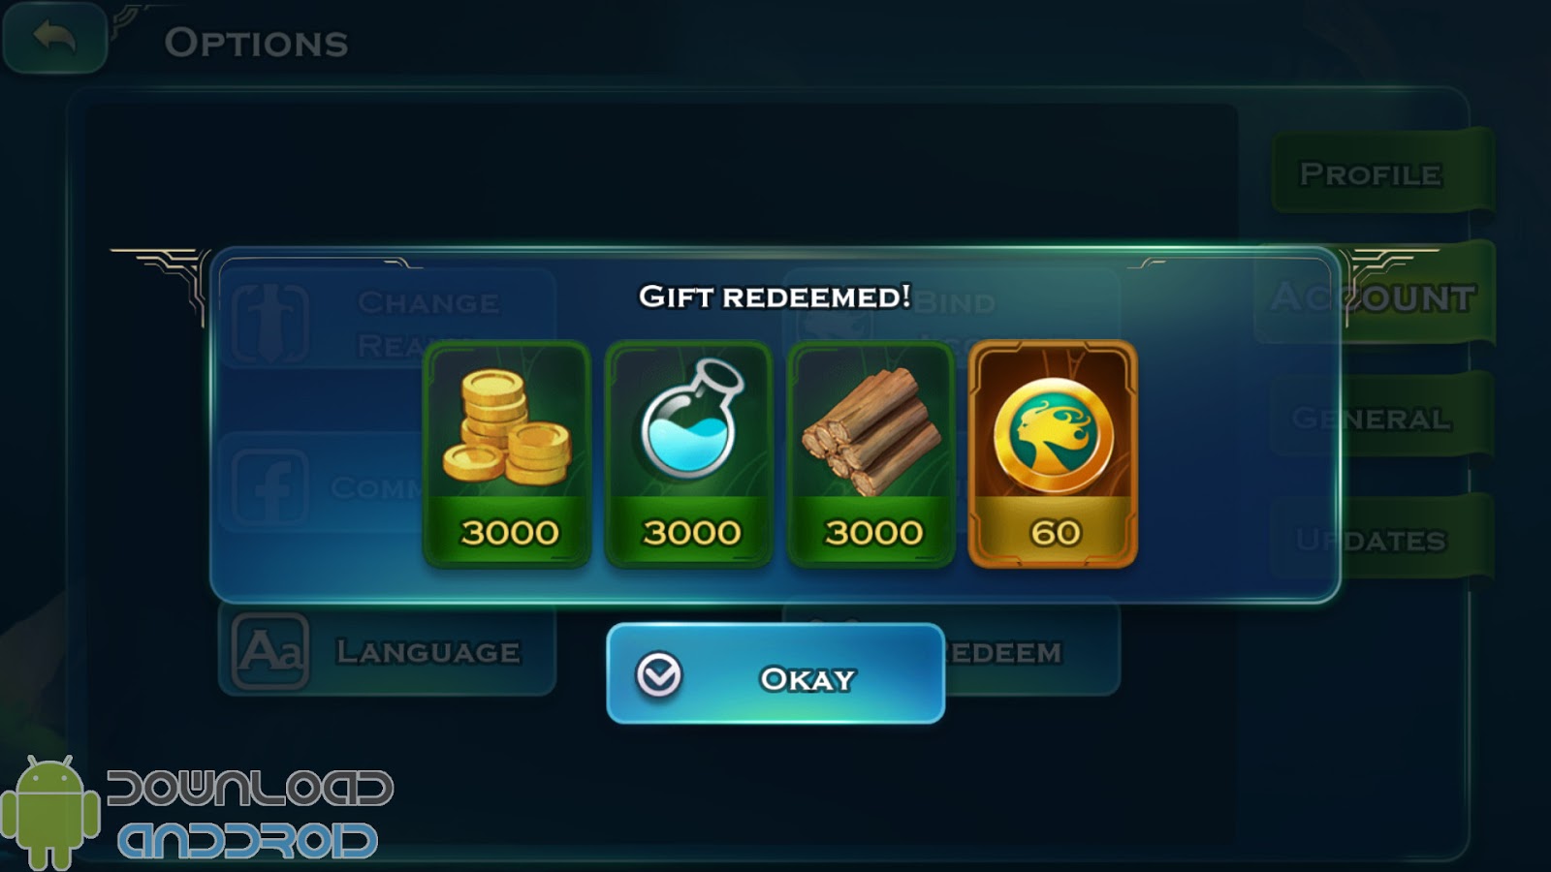Click the gold coins reward card

507,454
